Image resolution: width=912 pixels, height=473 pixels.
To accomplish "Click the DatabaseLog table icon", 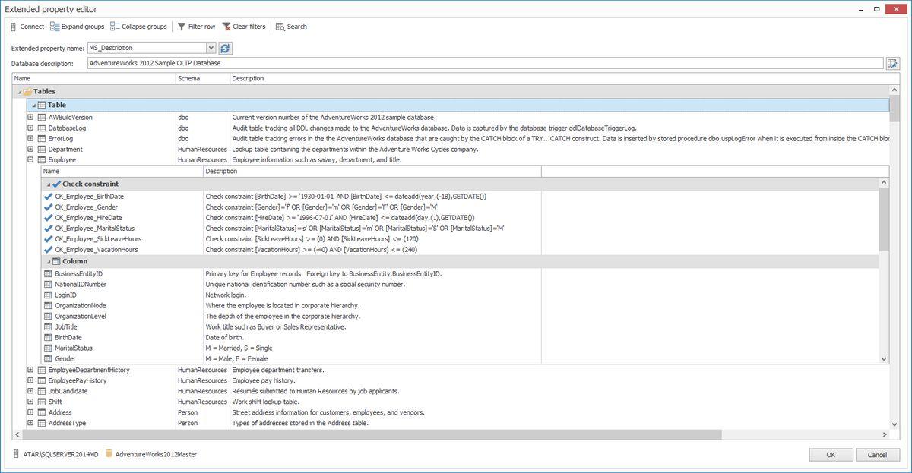I will (43, 128).
